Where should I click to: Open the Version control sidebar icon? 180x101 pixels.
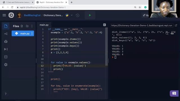(x=6, y=34)
